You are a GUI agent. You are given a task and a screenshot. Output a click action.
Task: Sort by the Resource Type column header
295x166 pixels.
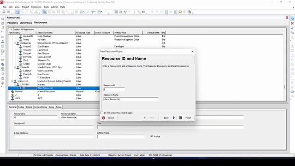85,33
